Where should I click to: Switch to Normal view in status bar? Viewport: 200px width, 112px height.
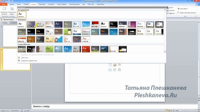[x=167, y=111]
